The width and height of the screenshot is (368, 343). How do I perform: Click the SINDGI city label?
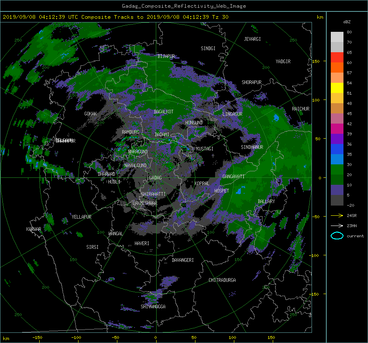pos(208,49)
